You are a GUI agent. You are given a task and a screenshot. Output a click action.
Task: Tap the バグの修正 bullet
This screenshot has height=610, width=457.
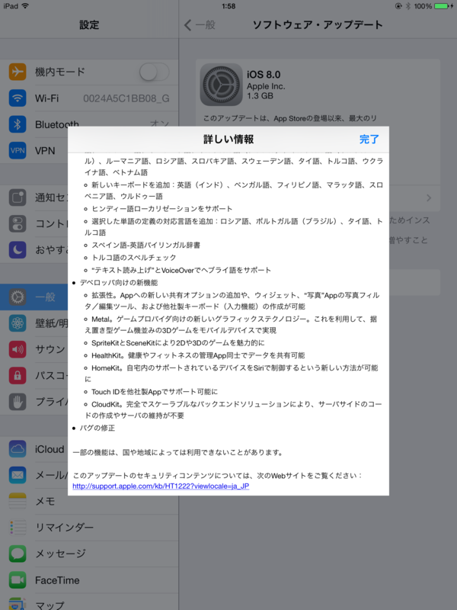pos(97,428)
